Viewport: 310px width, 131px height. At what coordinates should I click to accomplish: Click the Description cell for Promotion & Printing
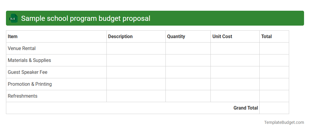[x=136, y=84]
